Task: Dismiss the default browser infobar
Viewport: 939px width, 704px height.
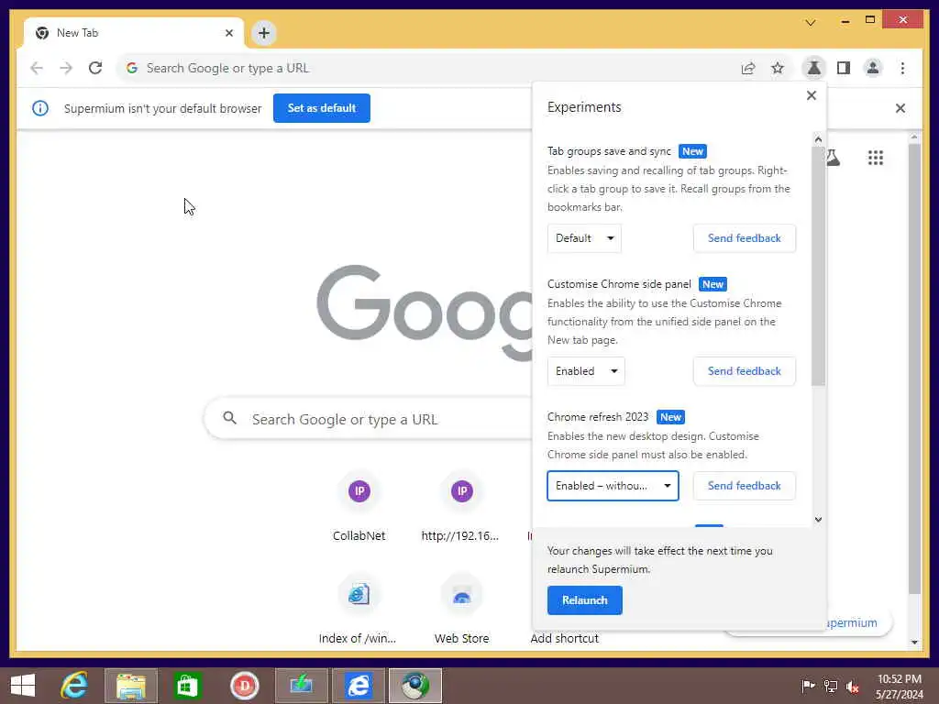Action: pyautogui.click(x=900, y=108)
